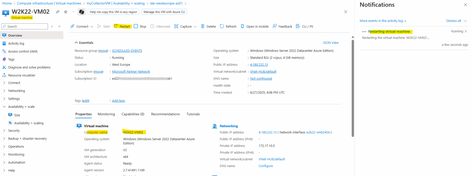This screenshot has width=473, height=176.
Task: Open the Copilot icon beside the title
Action: pyautogui.click(x=82, y=12)
